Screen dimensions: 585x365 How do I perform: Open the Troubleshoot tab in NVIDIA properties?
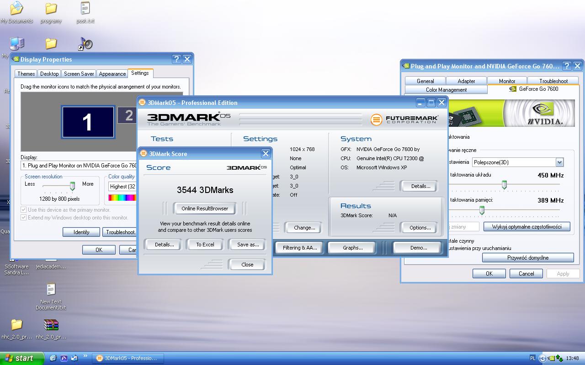[x=553, y=81]
